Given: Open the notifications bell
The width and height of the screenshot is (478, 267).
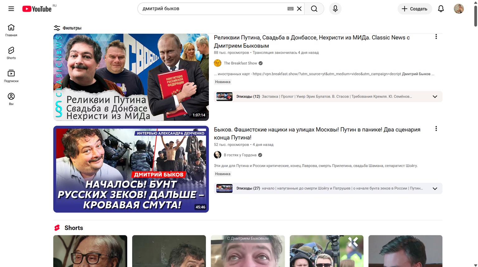Looking at the screenshot, I should [441, 9].
